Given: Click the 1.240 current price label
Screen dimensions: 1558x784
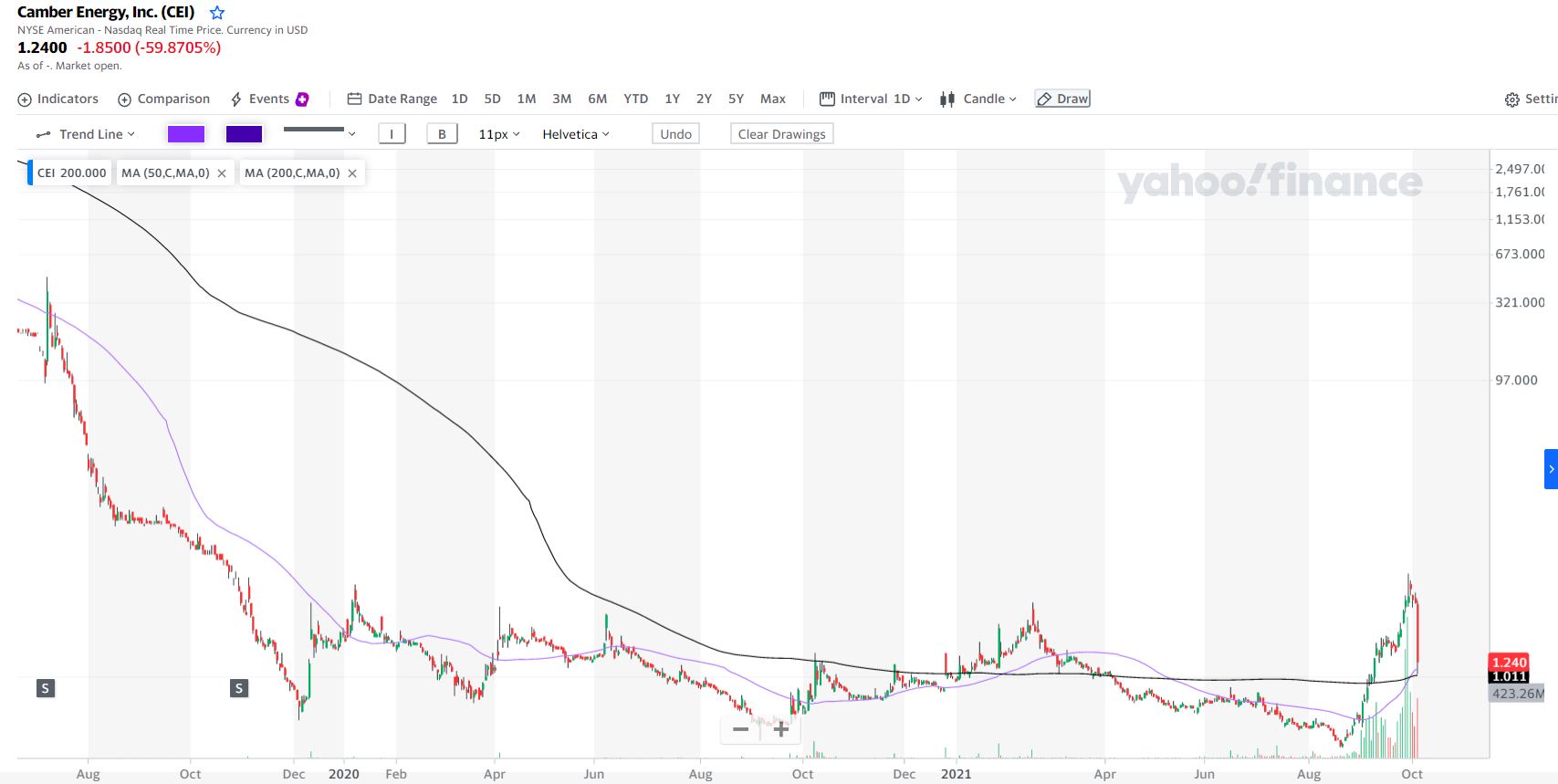Looking at the screenshot, I should click(1510, 663).
